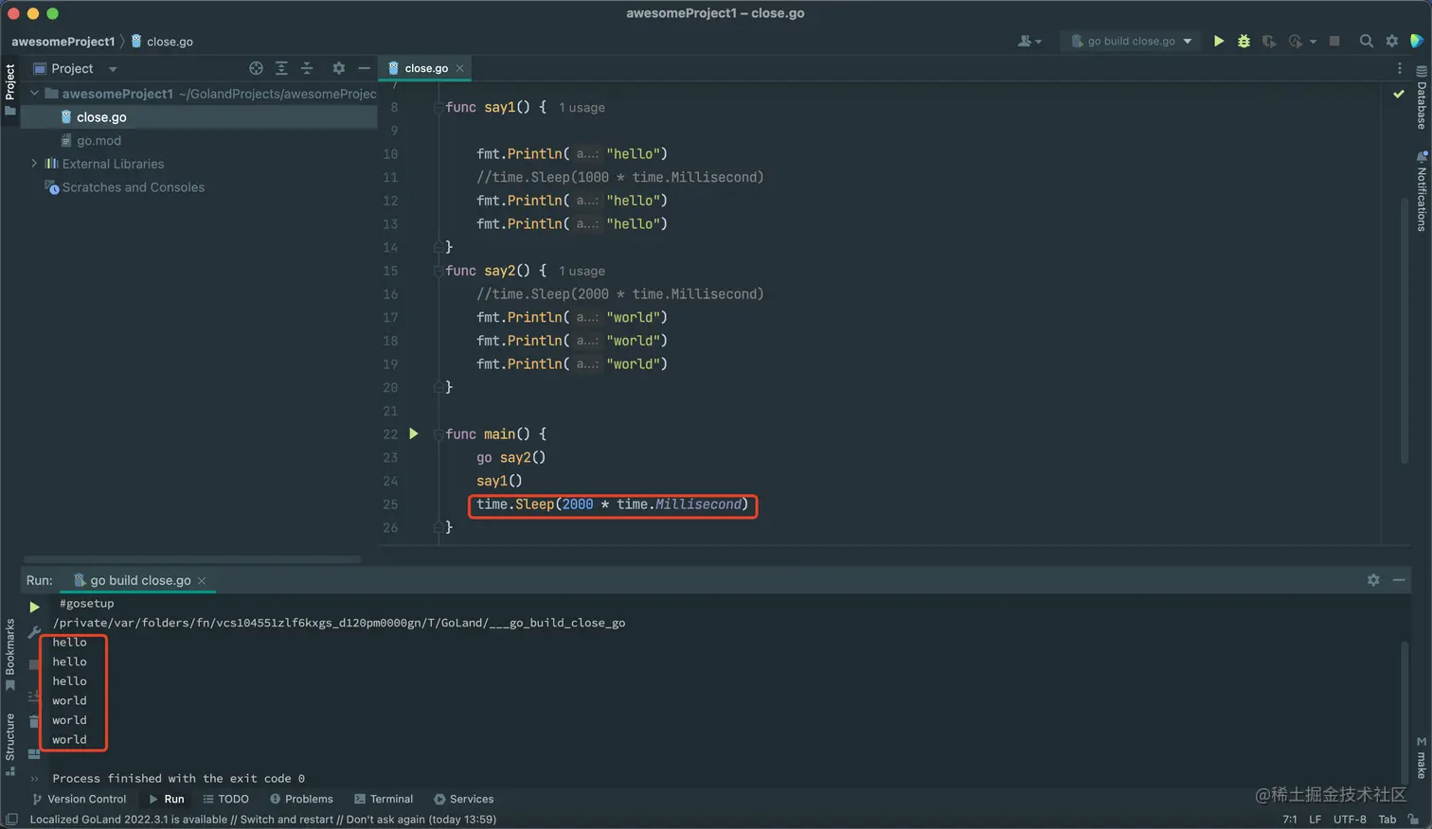Run with coverage from the toolbar
The width and height of the screenshot is (1432, 829).
pyautogui.click(x=1269, y=41)
